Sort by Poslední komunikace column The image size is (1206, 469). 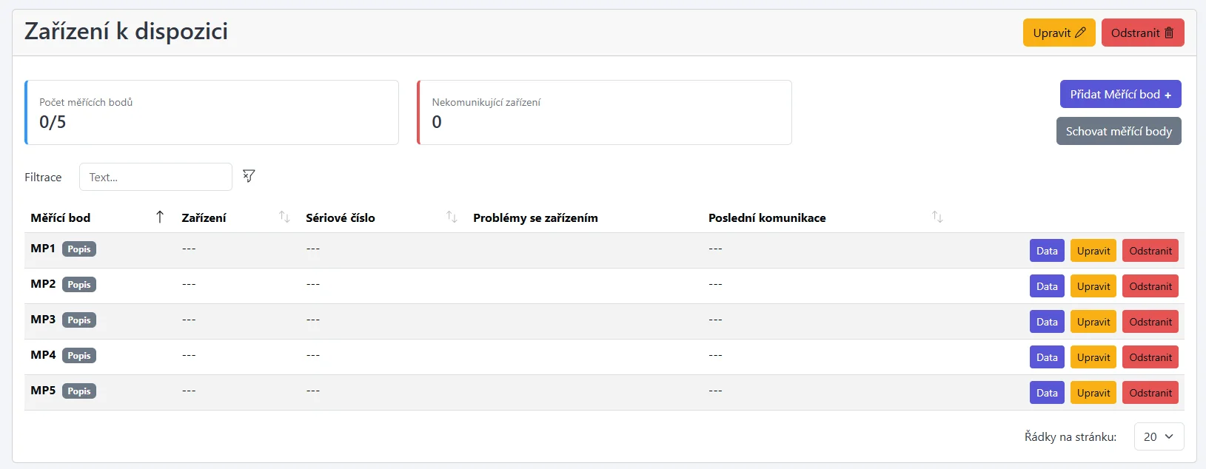pyautogui.click(x=937, y=217)
